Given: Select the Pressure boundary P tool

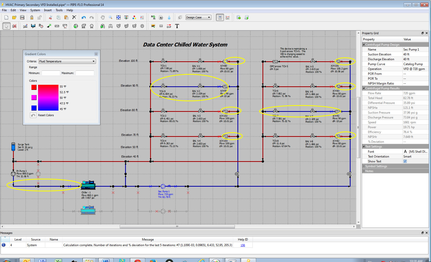Looking at the screenshot, I should [41, 26].
